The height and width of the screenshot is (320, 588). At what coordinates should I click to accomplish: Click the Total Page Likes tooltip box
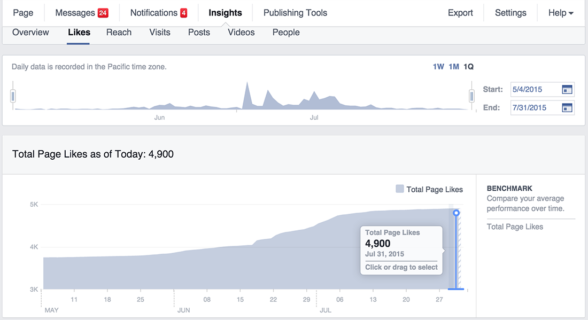(x=401, y=250)
